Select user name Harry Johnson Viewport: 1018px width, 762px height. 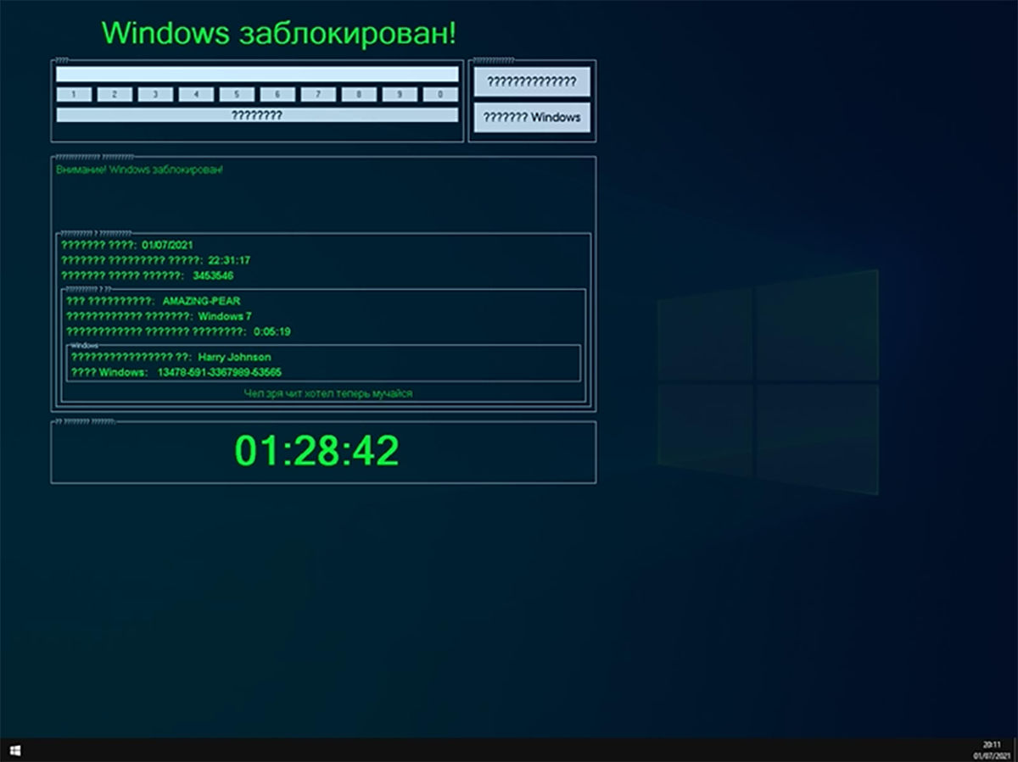pos(235,357)
